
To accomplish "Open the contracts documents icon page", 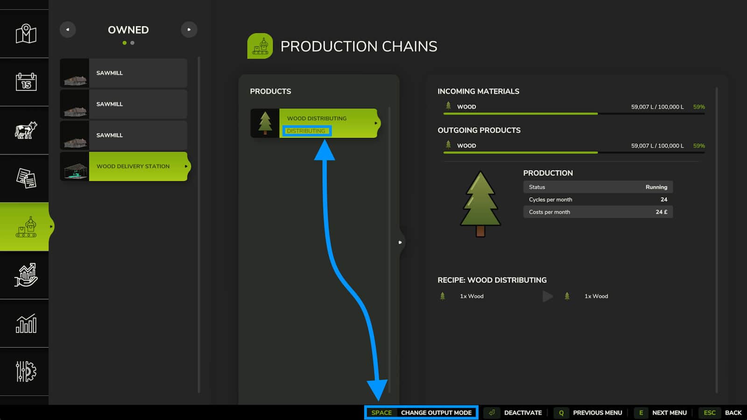I will pos(26,178).
